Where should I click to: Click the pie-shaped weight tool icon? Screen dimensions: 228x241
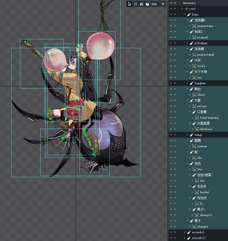coord(147,4)
